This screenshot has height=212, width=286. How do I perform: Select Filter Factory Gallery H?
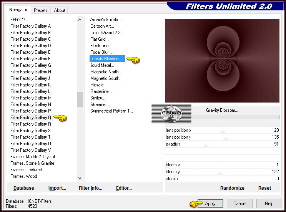tap(30, 72)
